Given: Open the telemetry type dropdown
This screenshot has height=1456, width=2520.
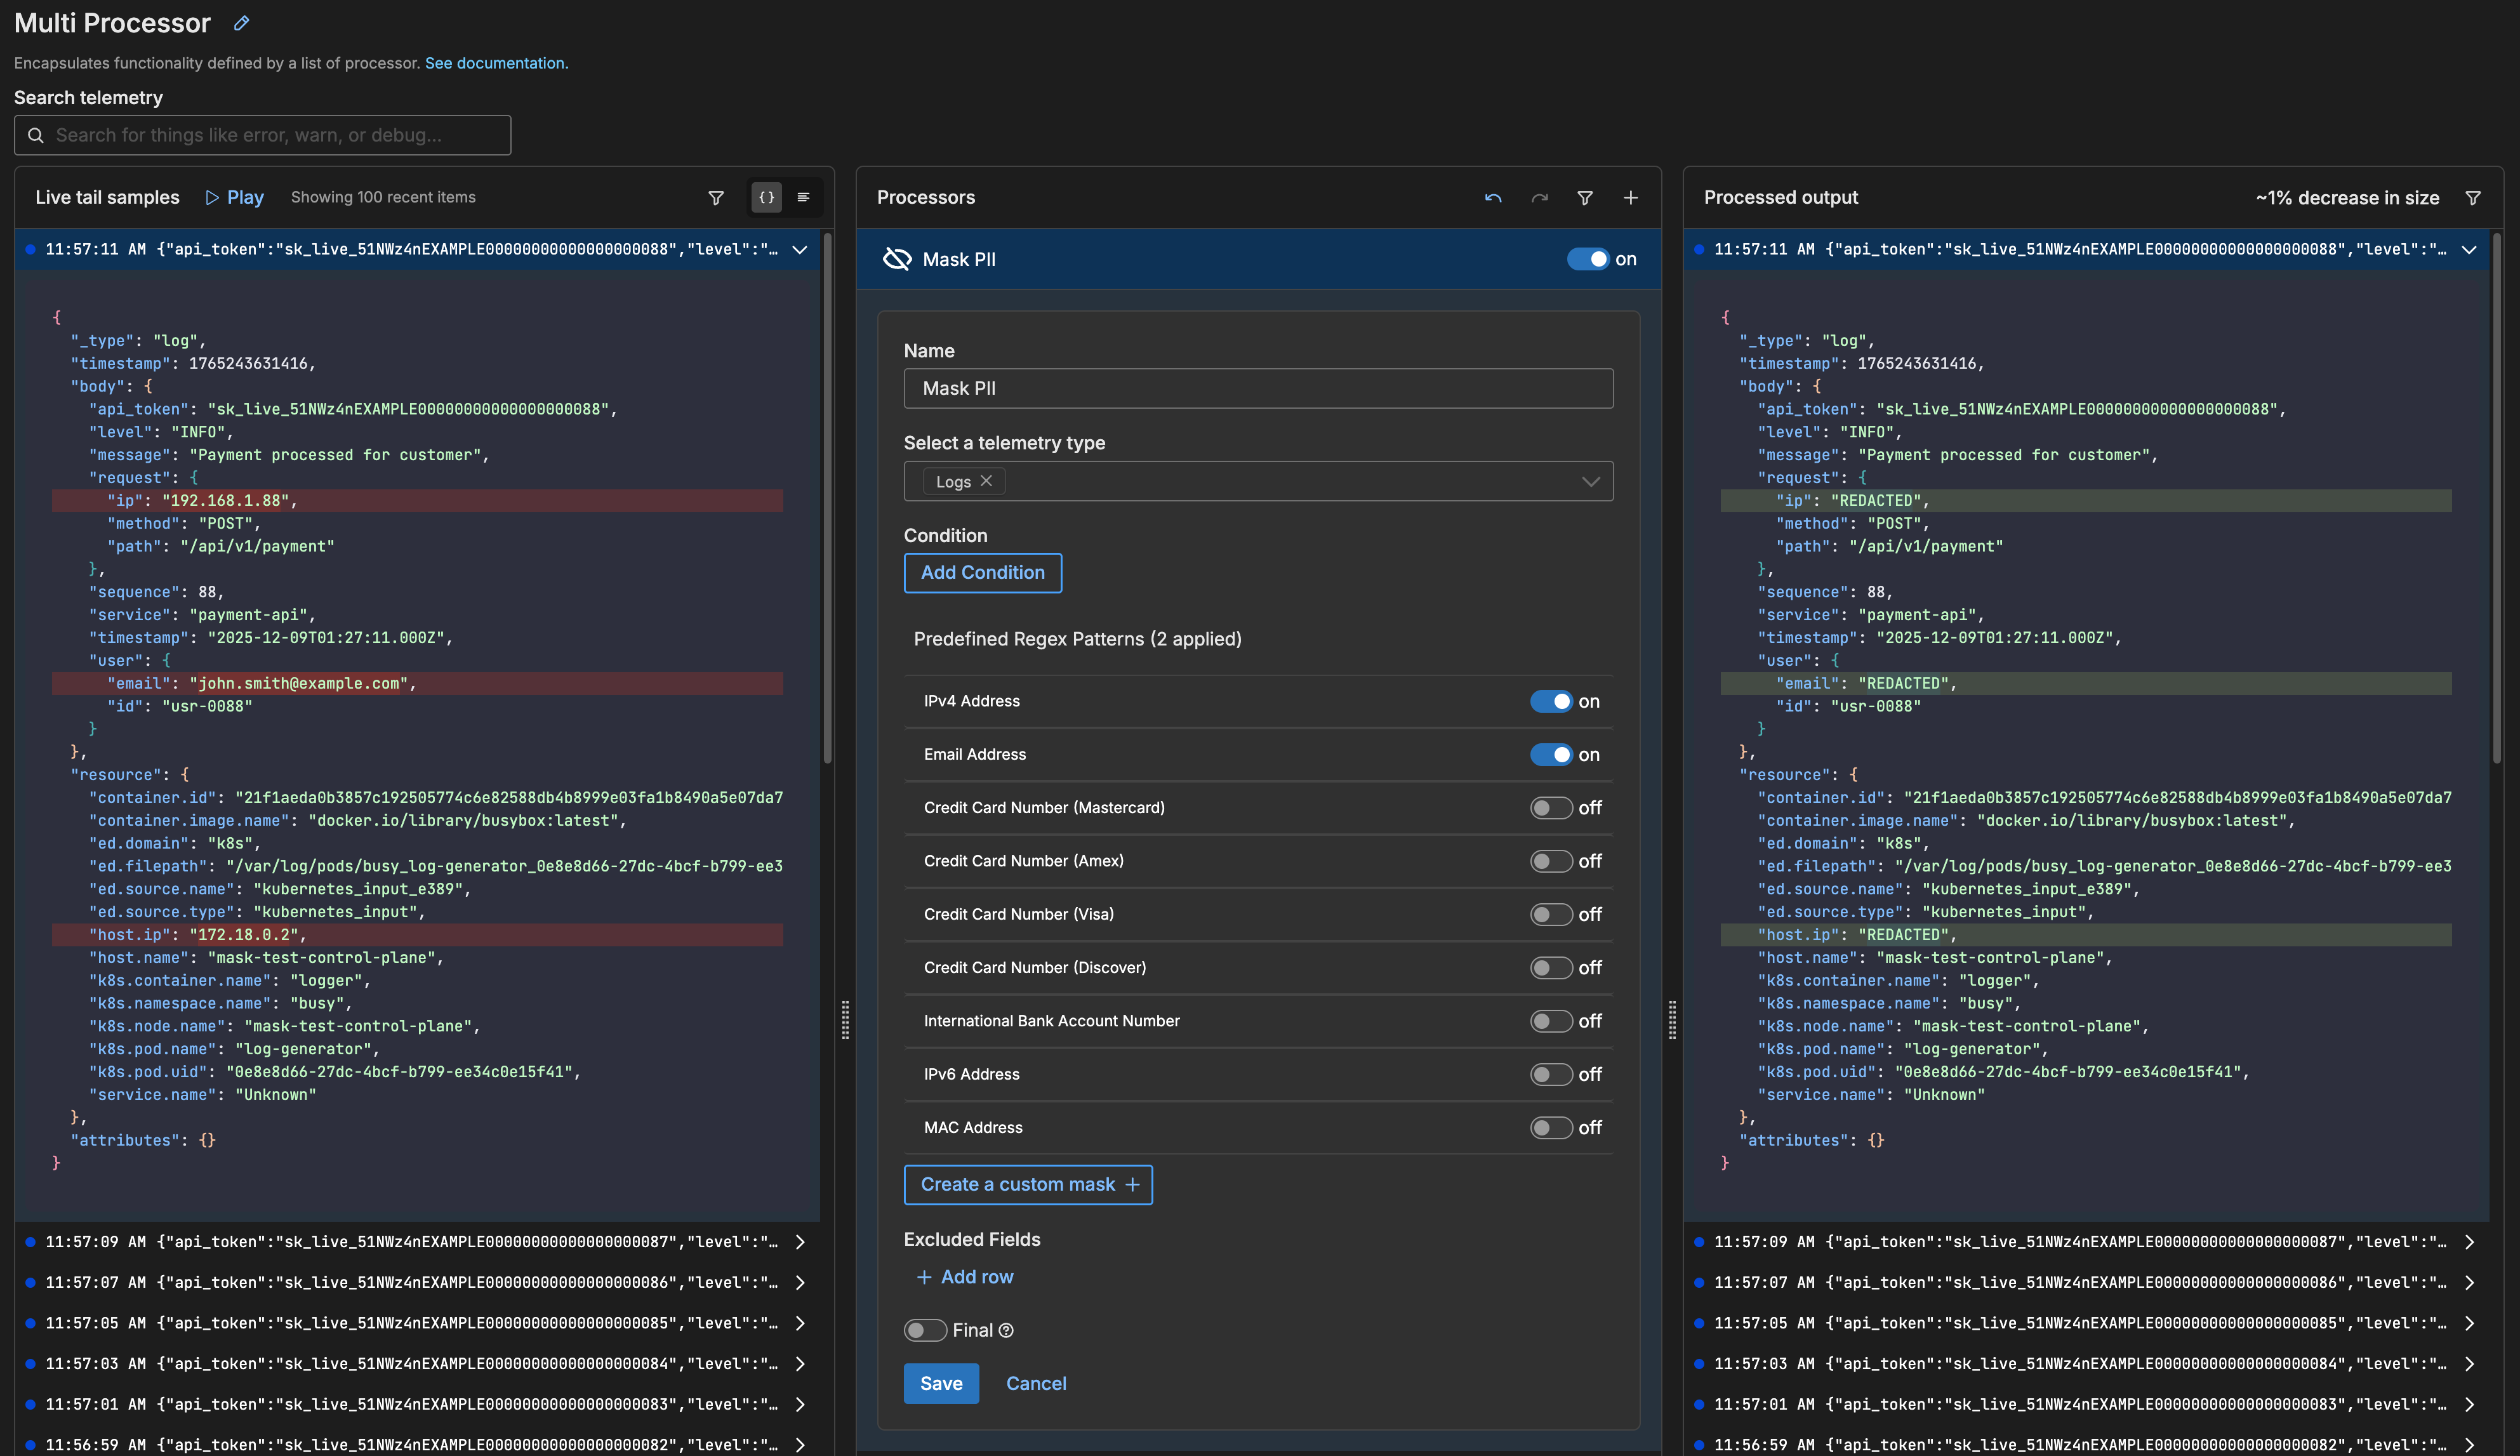Looking at the screenshot, I should click(1590, 482).
